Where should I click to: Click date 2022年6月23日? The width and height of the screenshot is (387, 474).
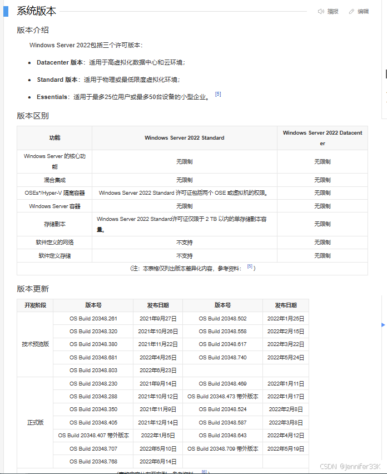click(158, 371)
